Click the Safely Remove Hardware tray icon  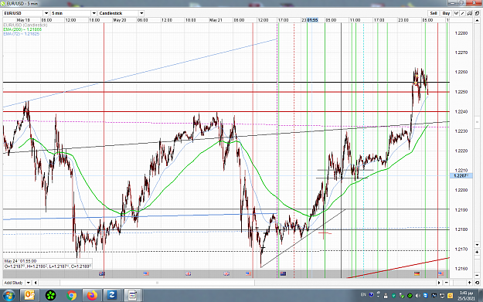[x=402, y=296]
